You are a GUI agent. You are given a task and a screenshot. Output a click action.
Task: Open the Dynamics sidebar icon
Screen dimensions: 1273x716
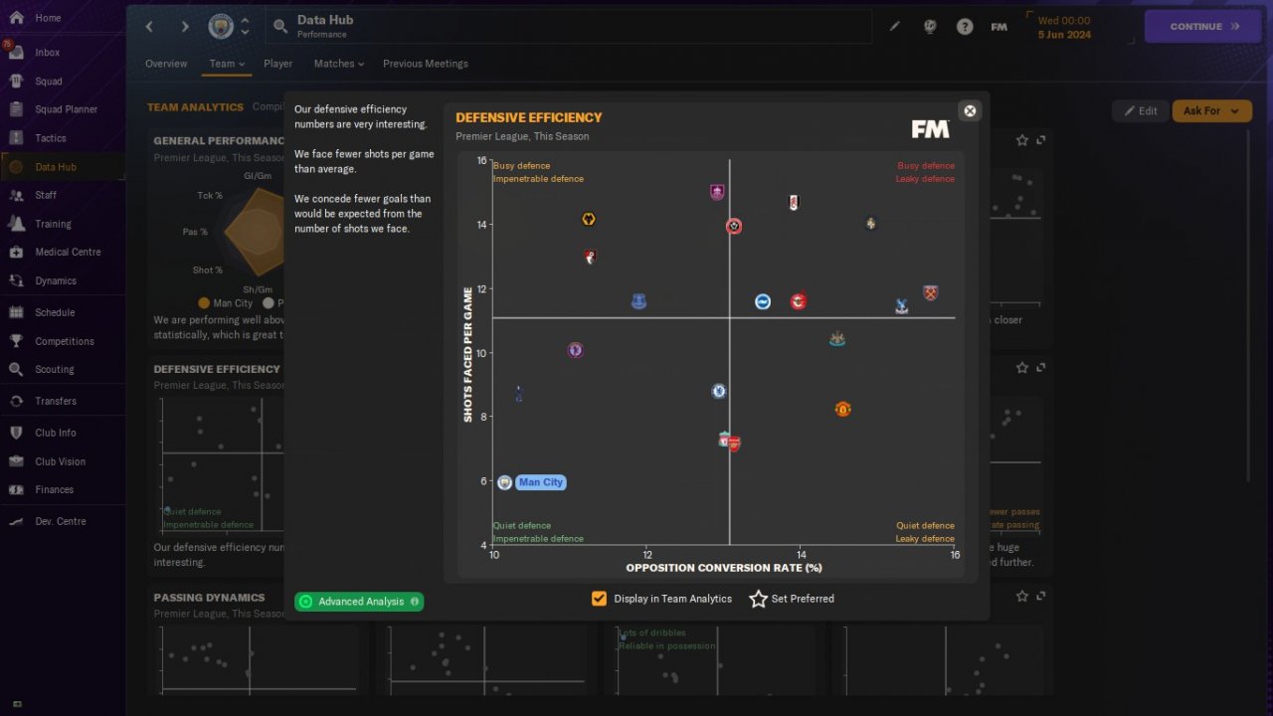[16, 281]
